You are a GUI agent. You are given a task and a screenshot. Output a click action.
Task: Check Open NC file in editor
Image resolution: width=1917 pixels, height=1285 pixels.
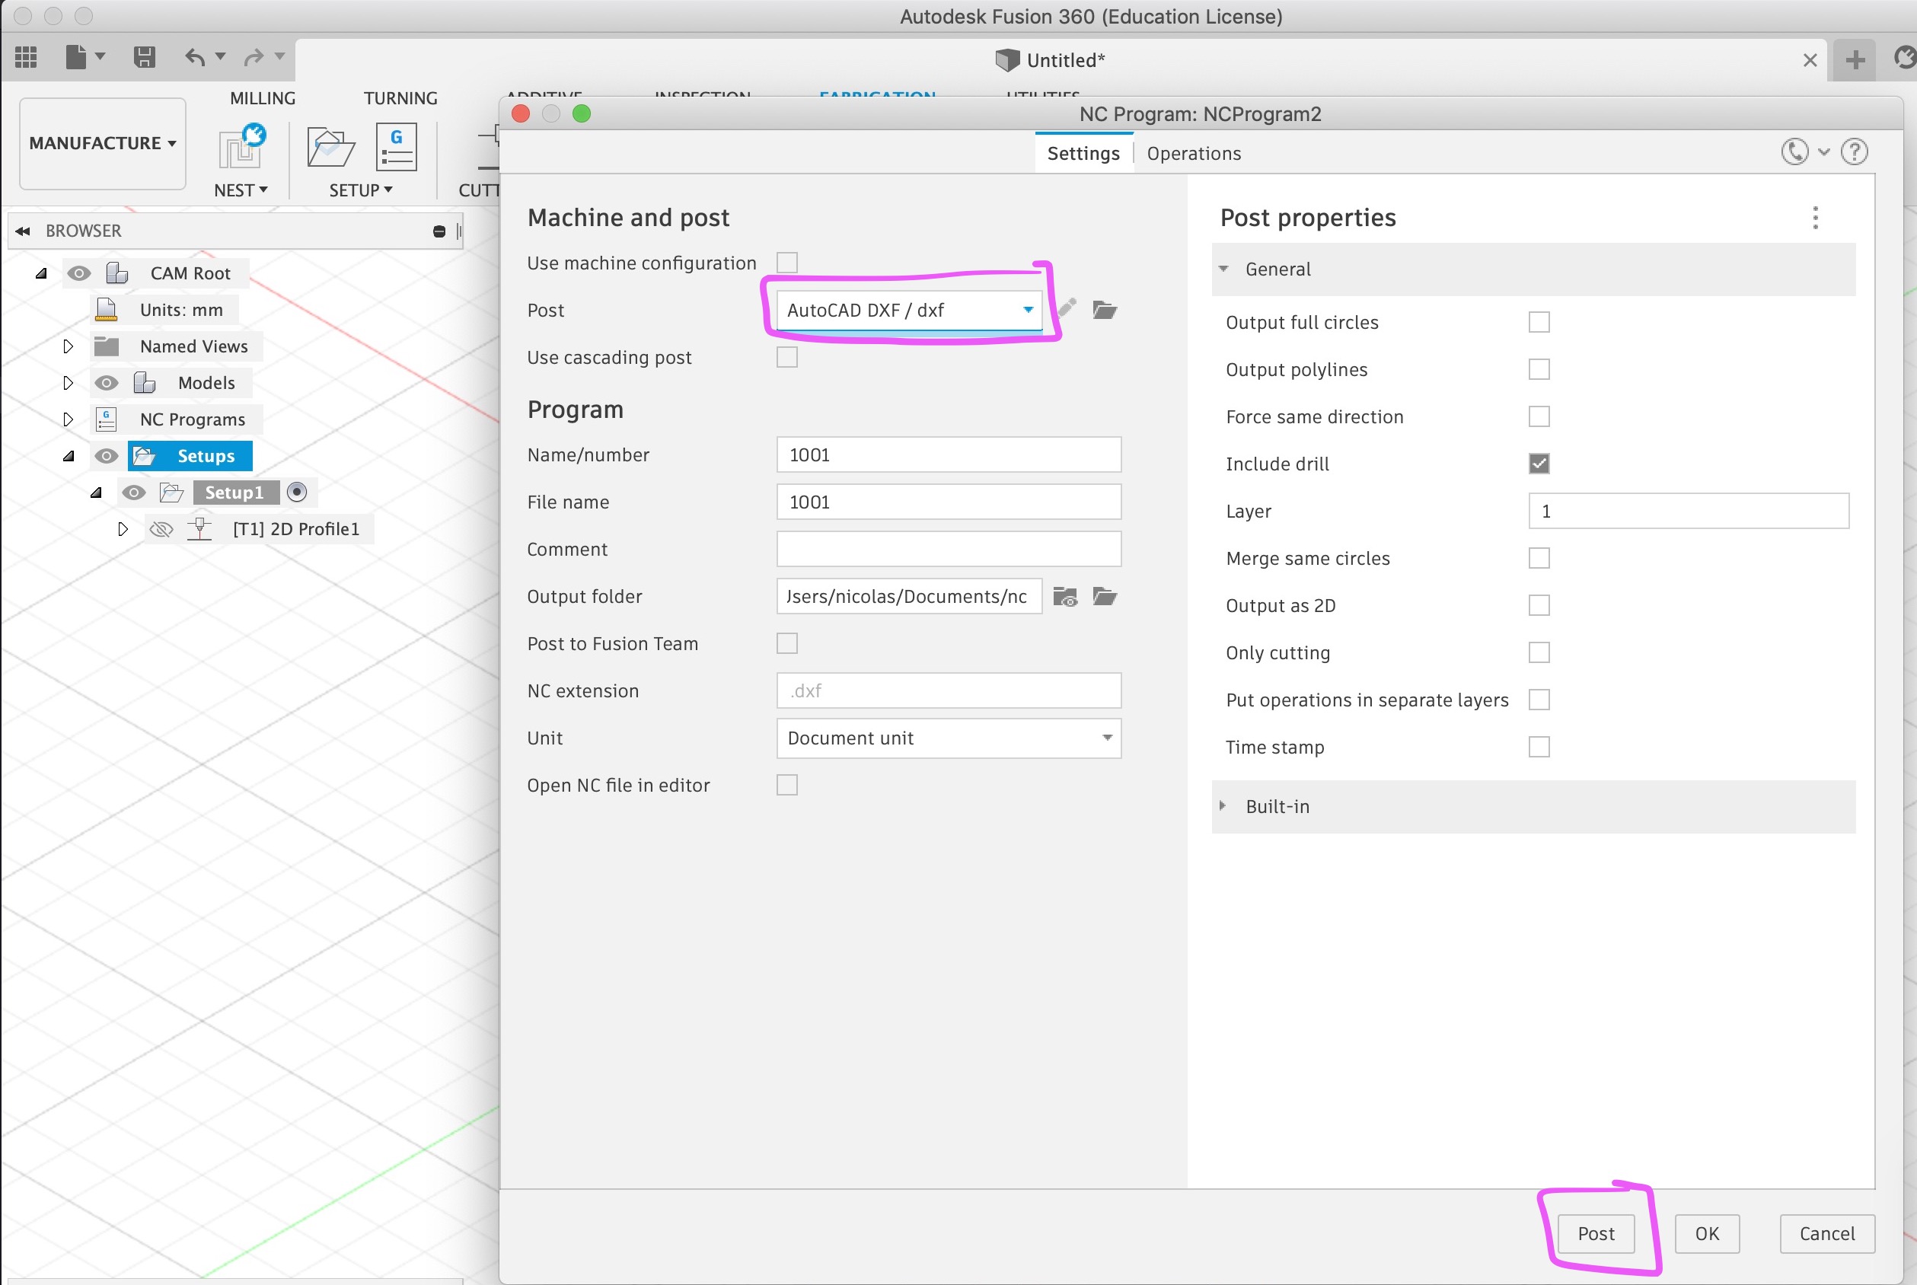click(786, 785)
